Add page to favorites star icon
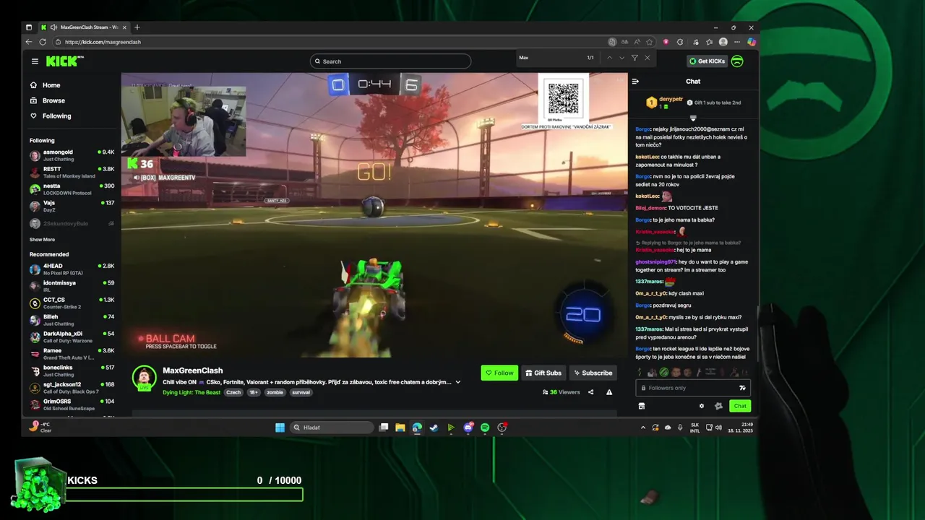The image size is (925, 520). click(x=649, y=42)
